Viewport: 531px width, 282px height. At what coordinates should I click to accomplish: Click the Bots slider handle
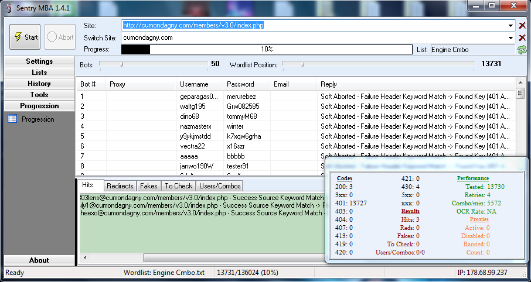121,64
